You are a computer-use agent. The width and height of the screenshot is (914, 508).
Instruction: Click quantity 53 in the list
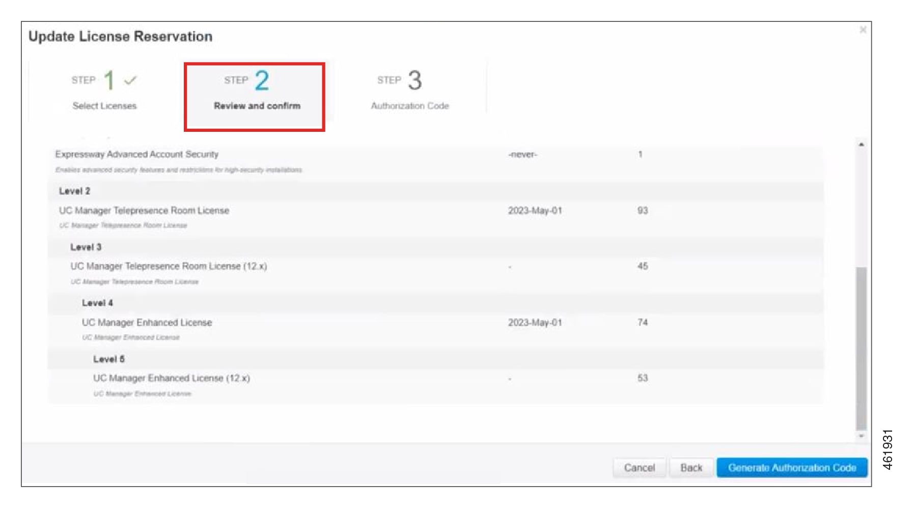coord(643,378)
